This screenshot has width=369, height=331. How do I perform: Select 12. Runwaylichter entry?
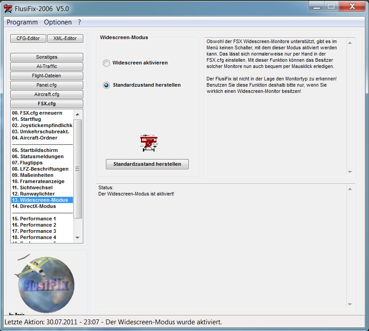(x=42, y=194)
